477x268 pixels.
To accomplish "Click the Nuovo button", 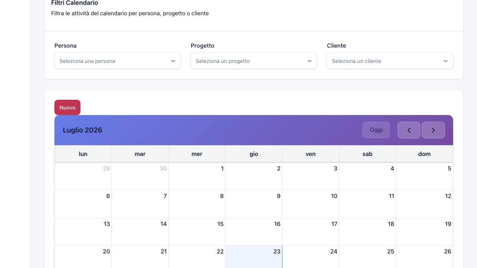I will [x=67, y=108].
